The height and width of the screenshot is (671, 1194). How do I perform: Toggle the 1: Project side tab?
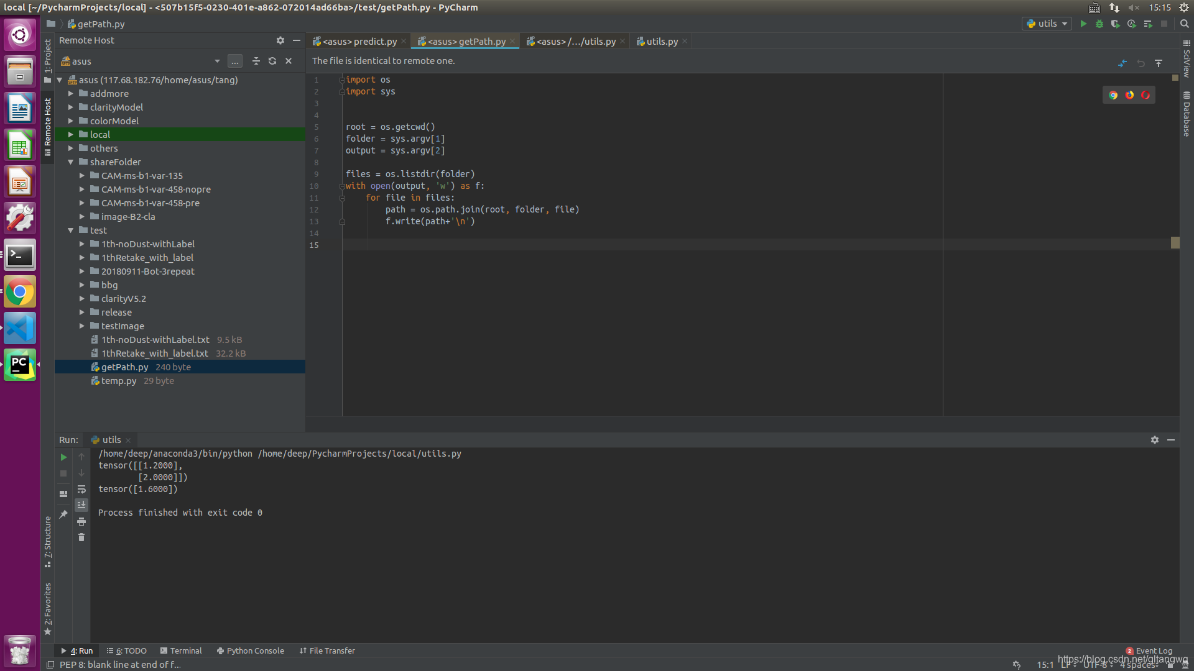(x=48, y=61)
